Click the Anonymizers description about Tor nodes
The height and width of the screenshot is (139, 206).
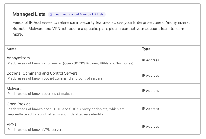70,63
